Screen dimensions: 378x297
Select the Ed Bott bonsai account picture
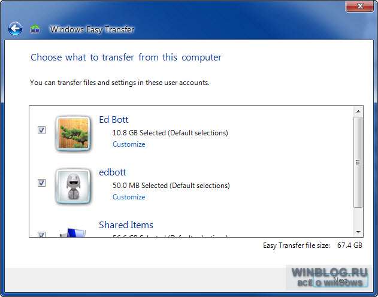pyautogui.click(x=73, y=134)
